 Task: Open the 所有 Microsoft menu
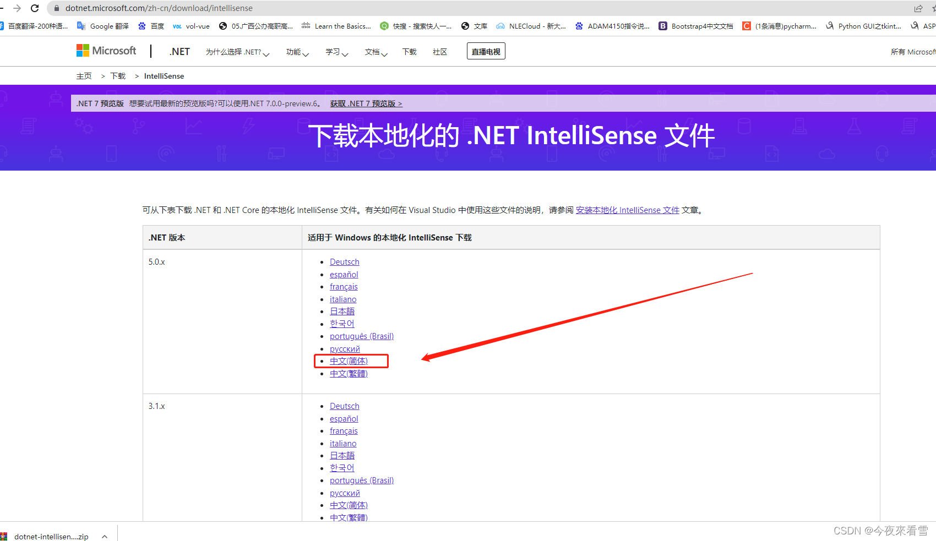coord(913,52)
